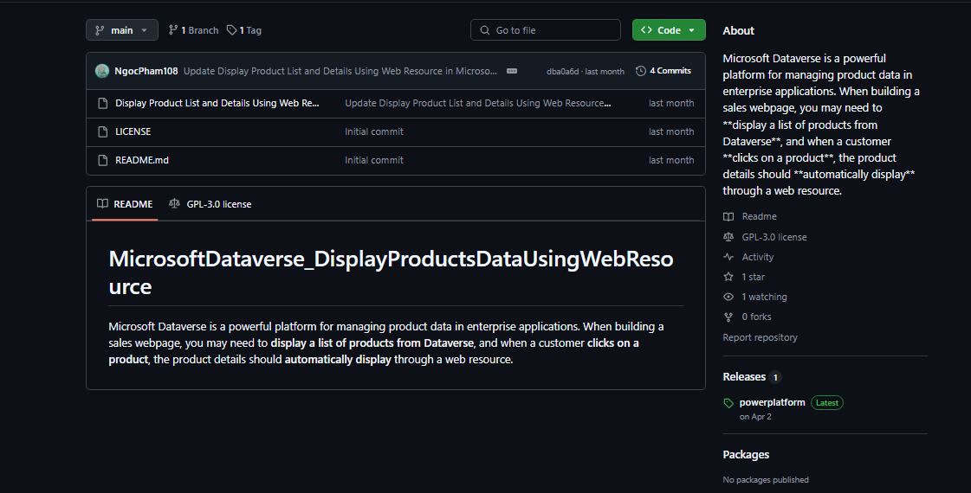The height and width of the screenshot is (493, 971).
Task: Click the code brackets icon on Code button
Action: (646, 30)
